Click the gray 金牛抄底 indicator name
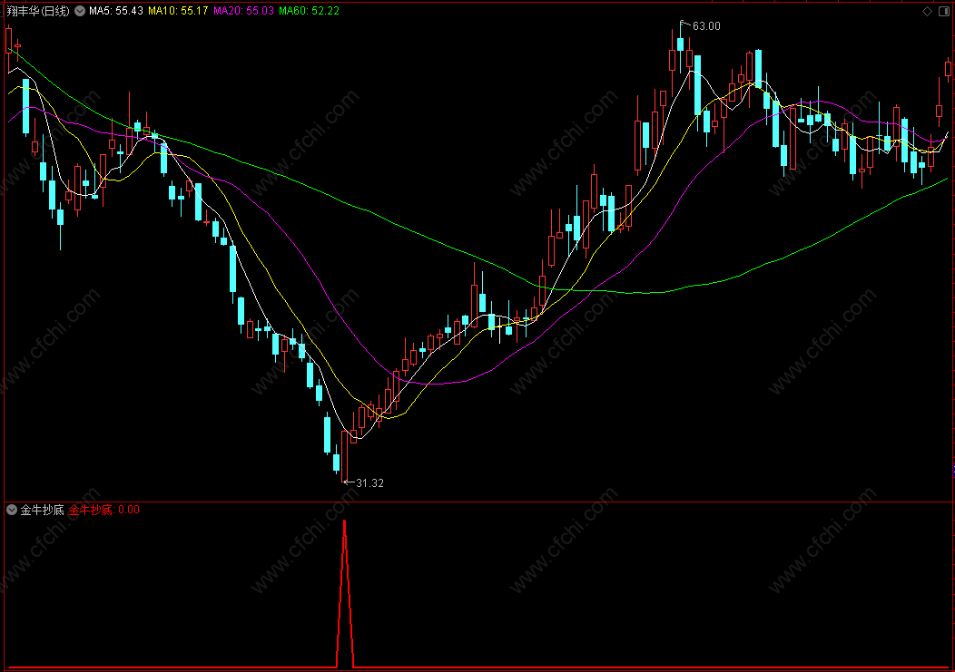Image resolution: width=955 pixels, height=672 pixels. coord(42,510)
